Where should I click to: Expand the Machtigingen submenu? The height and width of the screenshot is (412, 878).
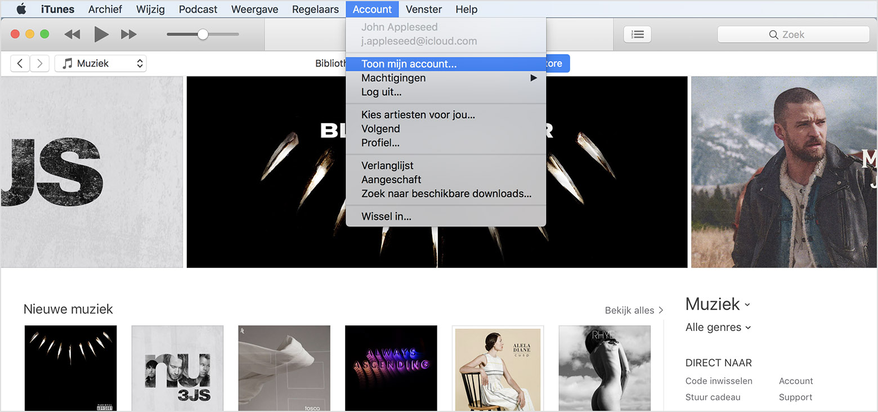(x=446, y=78)
